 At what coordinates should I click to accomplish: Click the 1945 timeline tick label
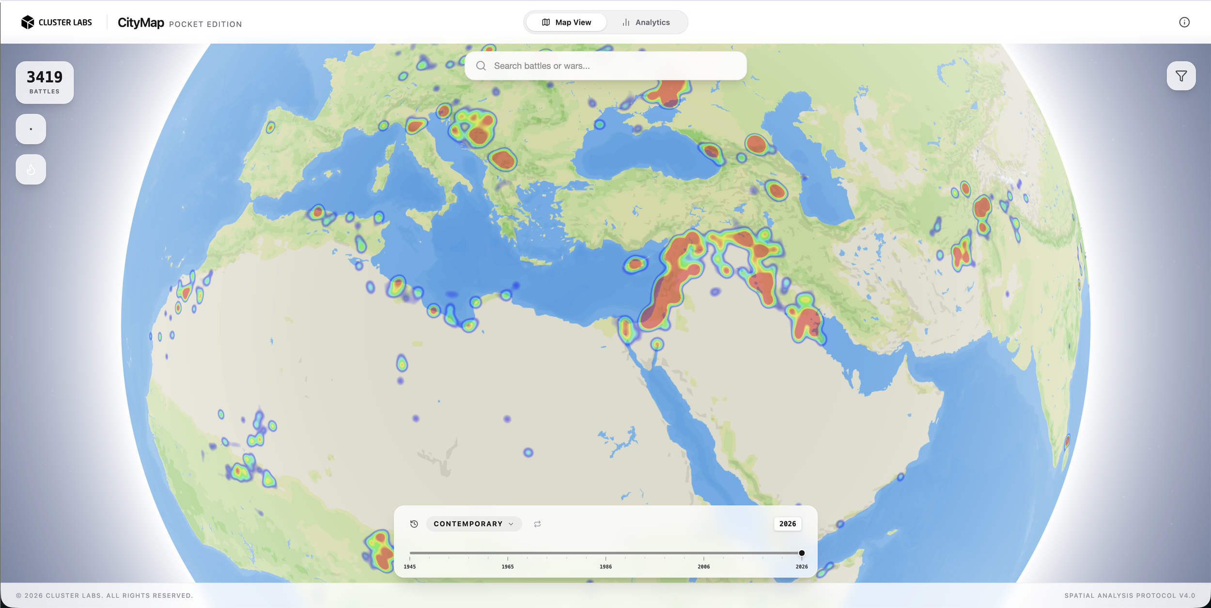[410, 566]
